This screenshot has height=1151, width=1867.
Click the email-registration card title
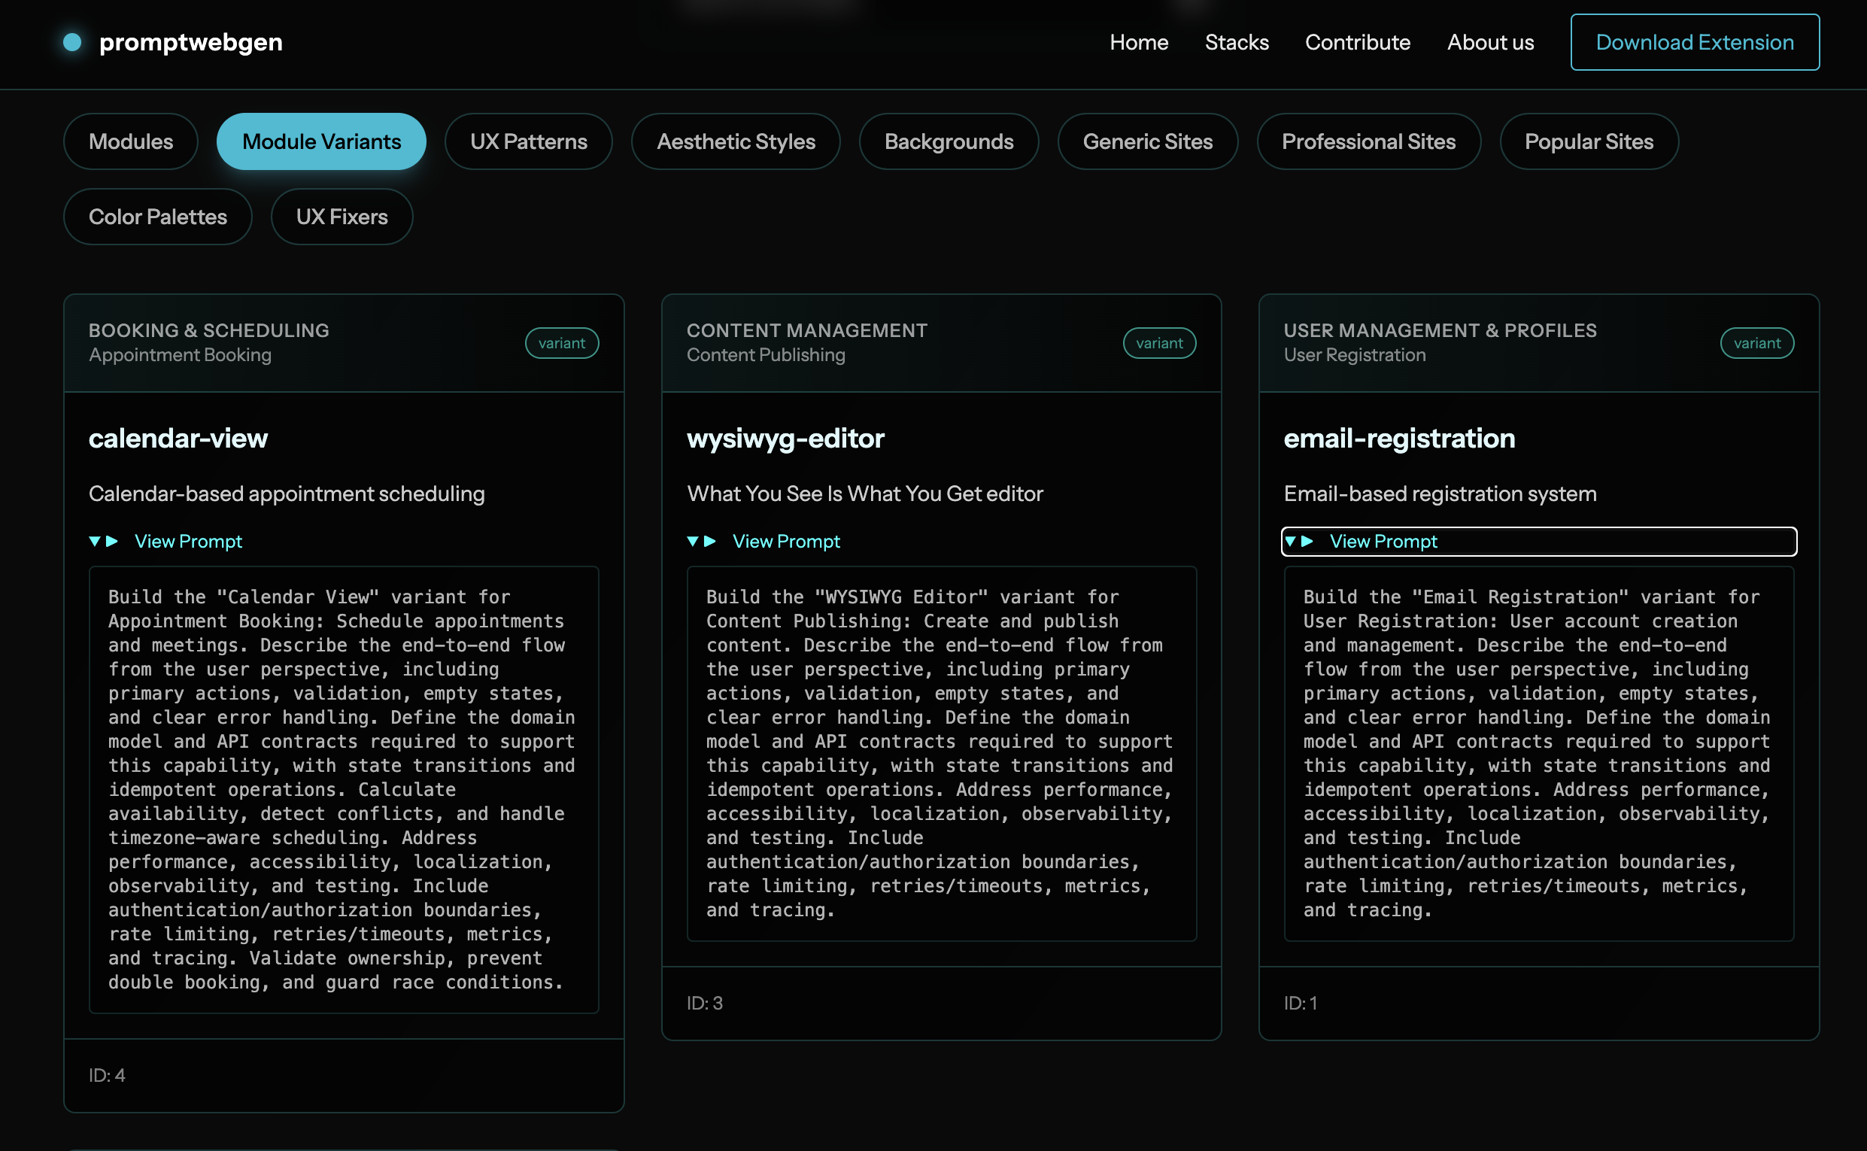tap(1399, 439)
